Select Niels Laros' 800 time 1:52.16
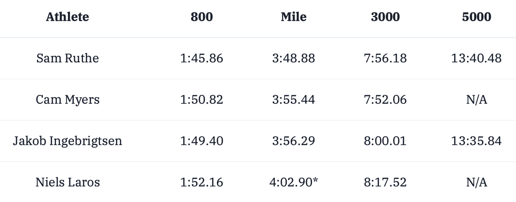This screenshot has height=202, width=516. 202,182
